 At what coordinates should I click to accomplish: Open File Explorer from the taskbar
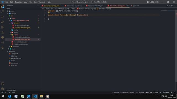tap(41, 97)
